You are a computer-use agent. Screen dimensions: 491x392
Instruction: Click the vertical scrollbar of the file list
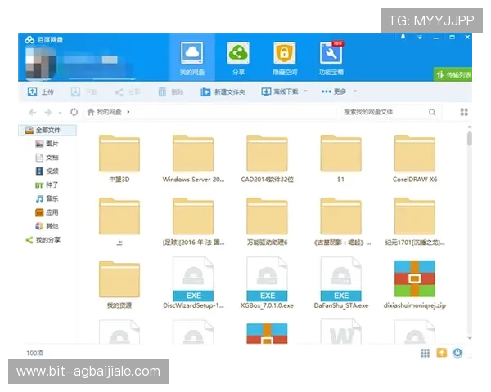coord(470,139)
